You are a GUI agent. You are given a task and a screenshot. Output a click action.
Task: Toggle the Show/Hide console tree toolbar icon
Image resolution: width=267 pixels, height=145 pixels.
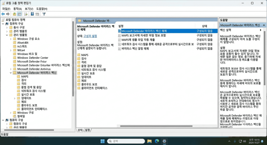point(20,14)
